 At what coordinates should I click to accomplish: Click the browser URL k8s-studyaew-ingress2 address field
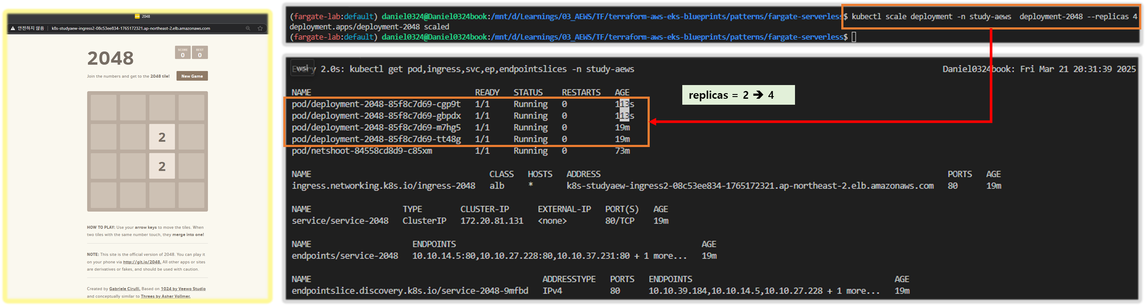pyautogui.click(x=131, y=28)
